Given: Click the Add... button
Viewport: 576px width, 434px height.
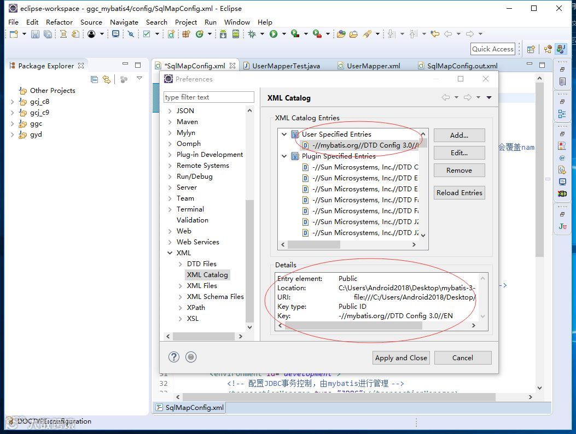Looking at the screenshot, I should click(x=459, y=135).
